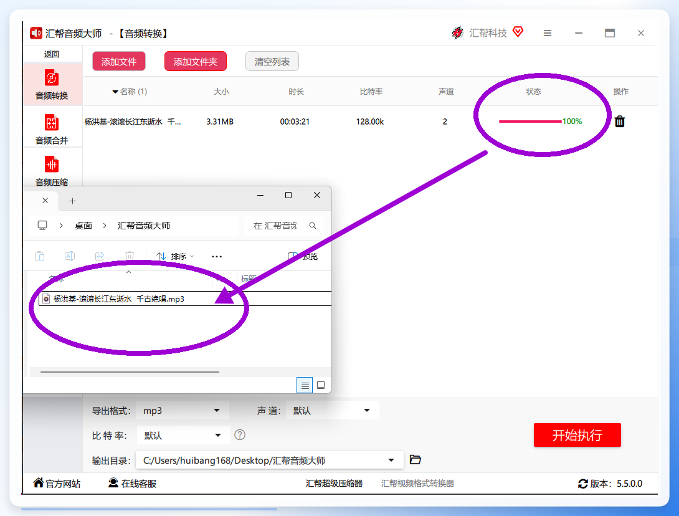Expand breadcrumb chevron before 桌面
679x516 pixels.
[x=61, y=226]
